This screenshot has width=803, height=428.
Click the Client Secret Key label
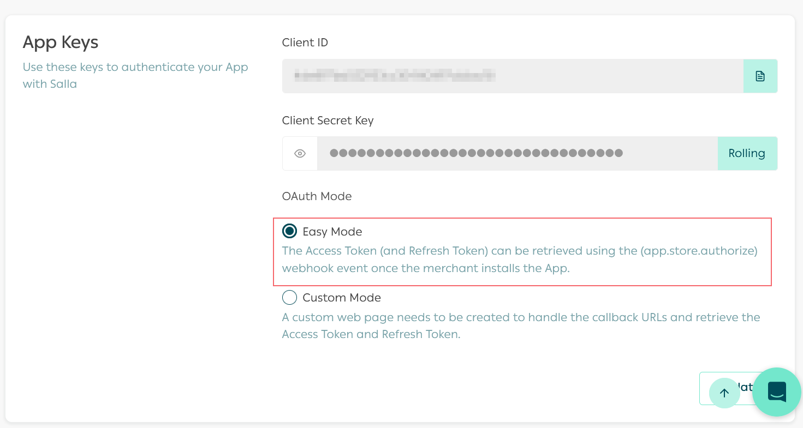(x=328, y=120)
